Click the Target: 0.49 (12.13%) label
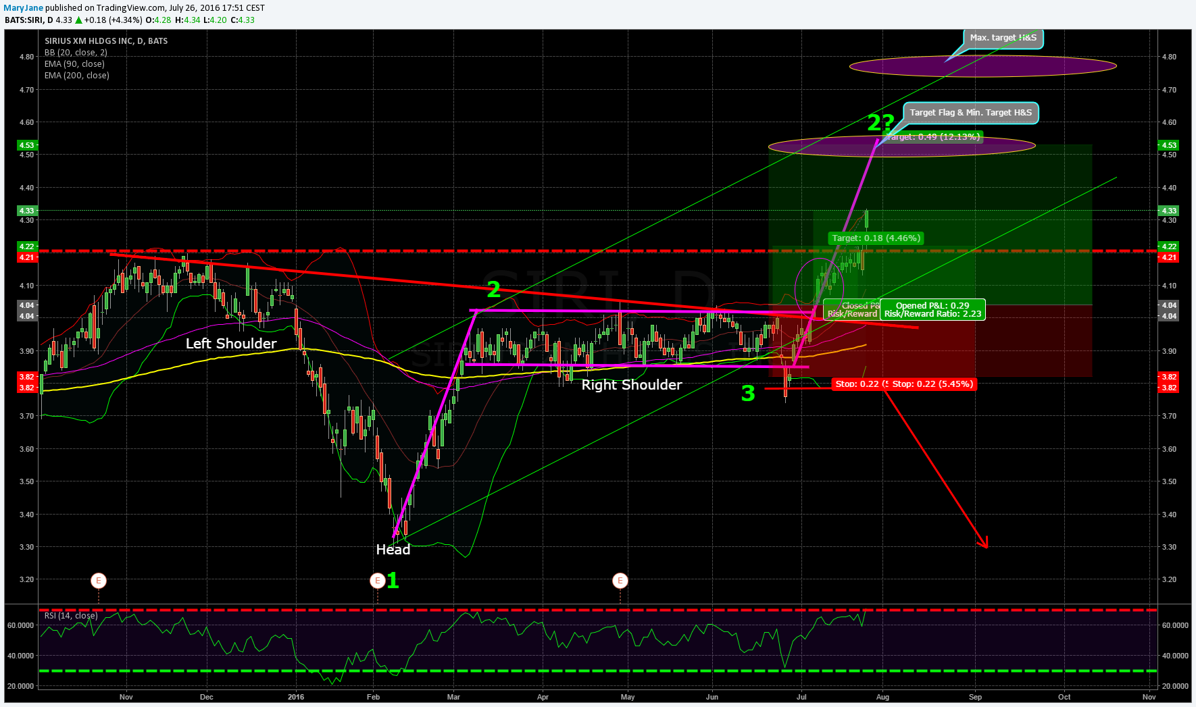The width and height of the screenshot is (1196, 707). tap(932, 137)
